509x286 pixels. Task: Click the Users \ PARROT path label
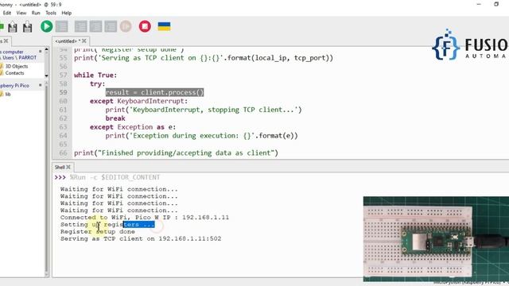(x=19, y=57)
